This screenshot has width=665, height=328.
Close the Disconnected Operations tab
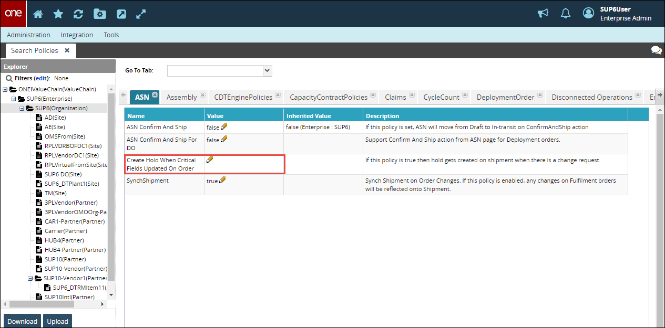pyautogui.click(x=638, y=95)
